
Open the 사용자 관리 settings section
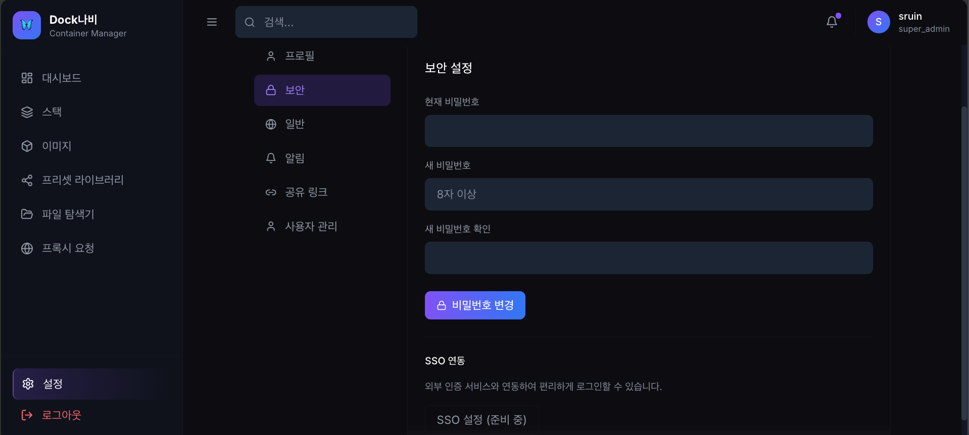click(x=311, y=226)
